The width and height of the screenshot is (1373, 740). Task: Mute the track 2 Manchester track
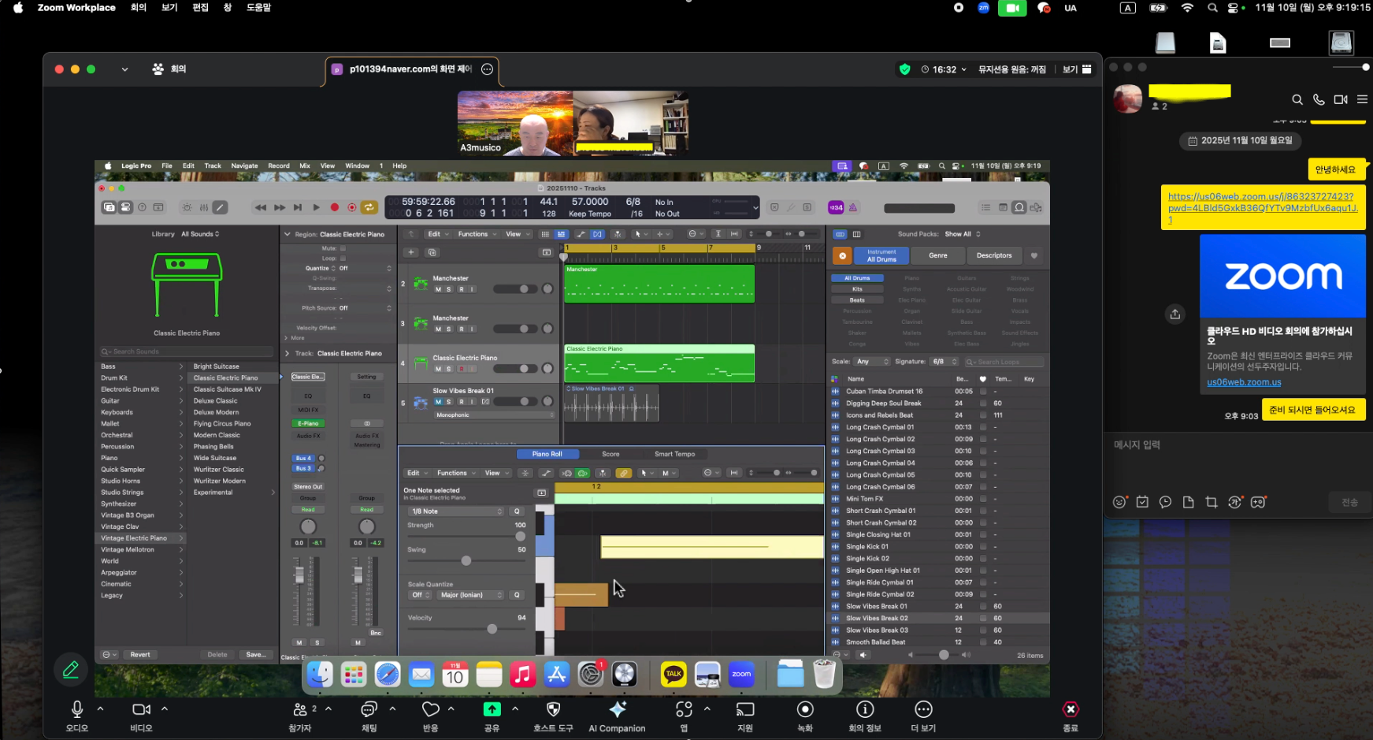438,289
